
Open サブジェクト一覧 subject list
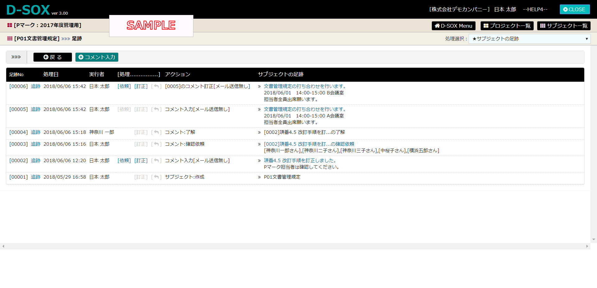click(x=564, y=26)
